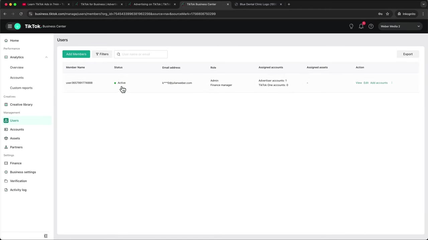The width and height of the screenshot is (428, 240).
Task: Open the Activity log
Action: [x=18, y=190]
